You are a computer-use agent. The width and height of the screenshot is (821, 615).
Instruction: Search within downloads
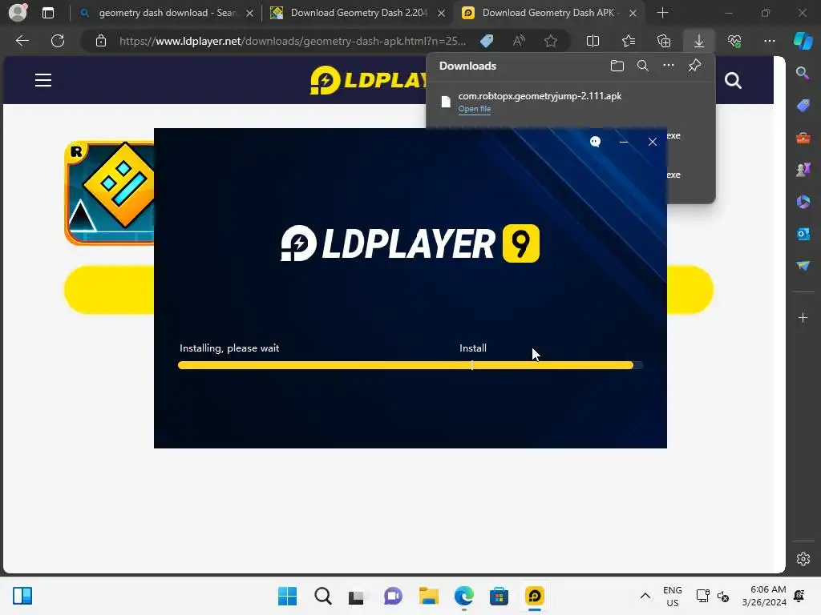click(643, 66)
